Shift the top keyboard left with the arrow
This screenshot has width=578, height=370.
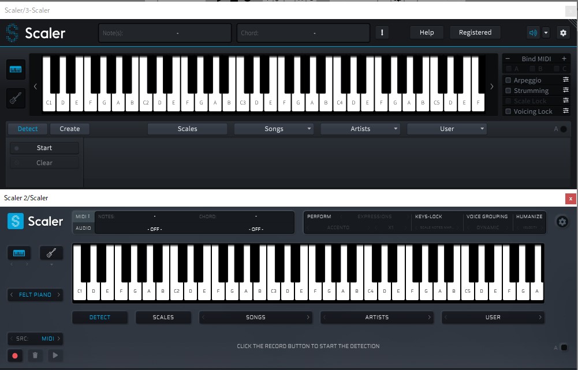click(35, 87)
